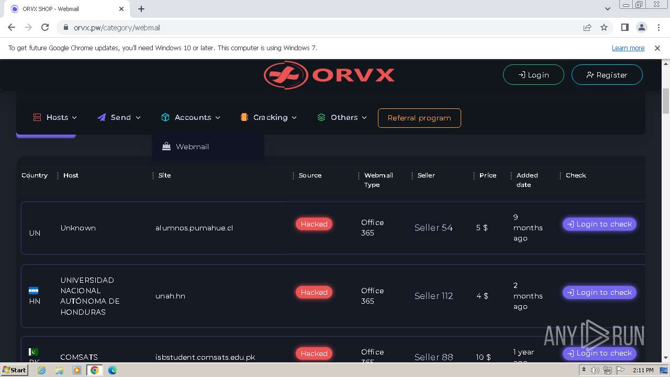The height and width of the screenshot is (377, 670).
Task: Open Chrome three-dot menu
Action: pos(658,27)
